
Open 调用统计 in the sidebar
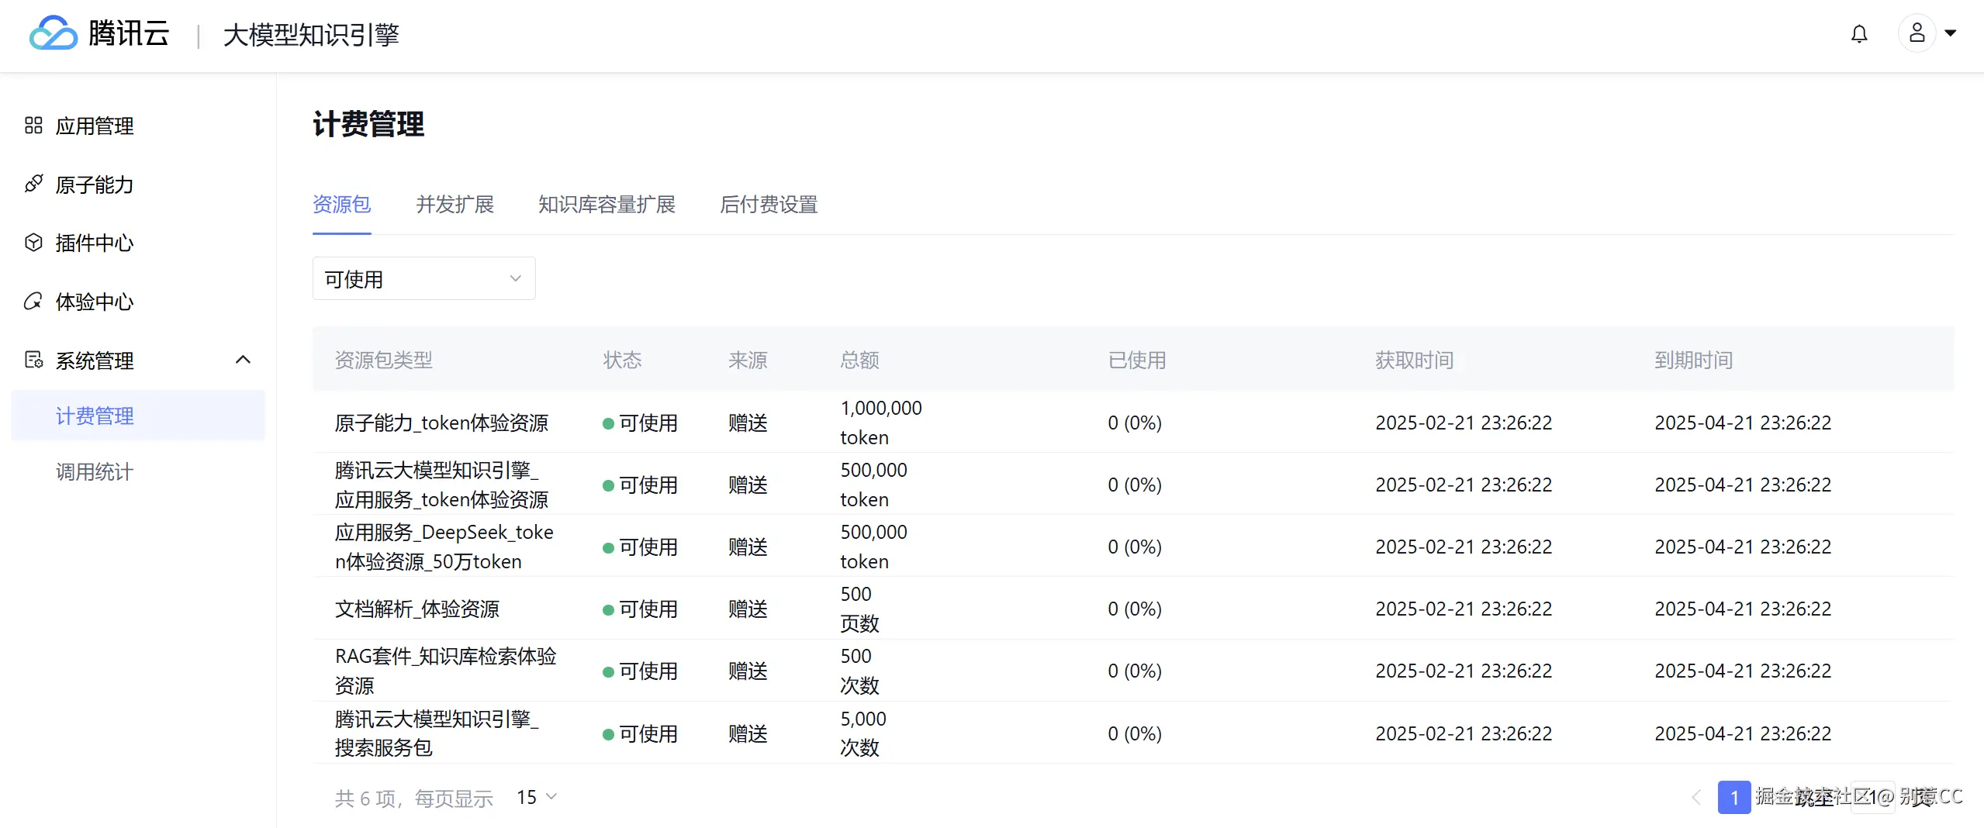tap(95, 471)
